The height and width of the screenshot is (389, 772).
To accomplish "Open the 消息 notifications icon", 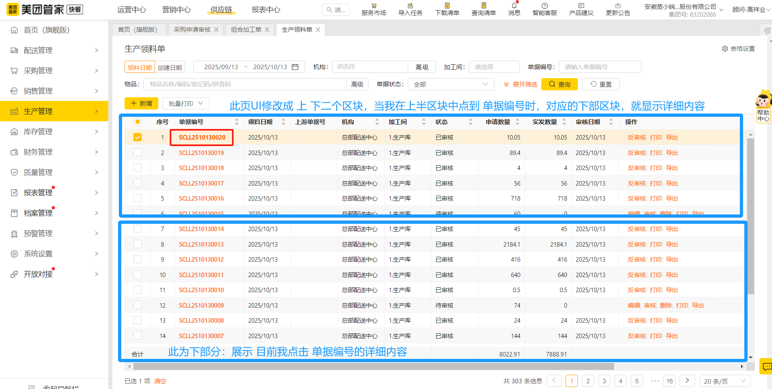I will click(x=514, y=9).
